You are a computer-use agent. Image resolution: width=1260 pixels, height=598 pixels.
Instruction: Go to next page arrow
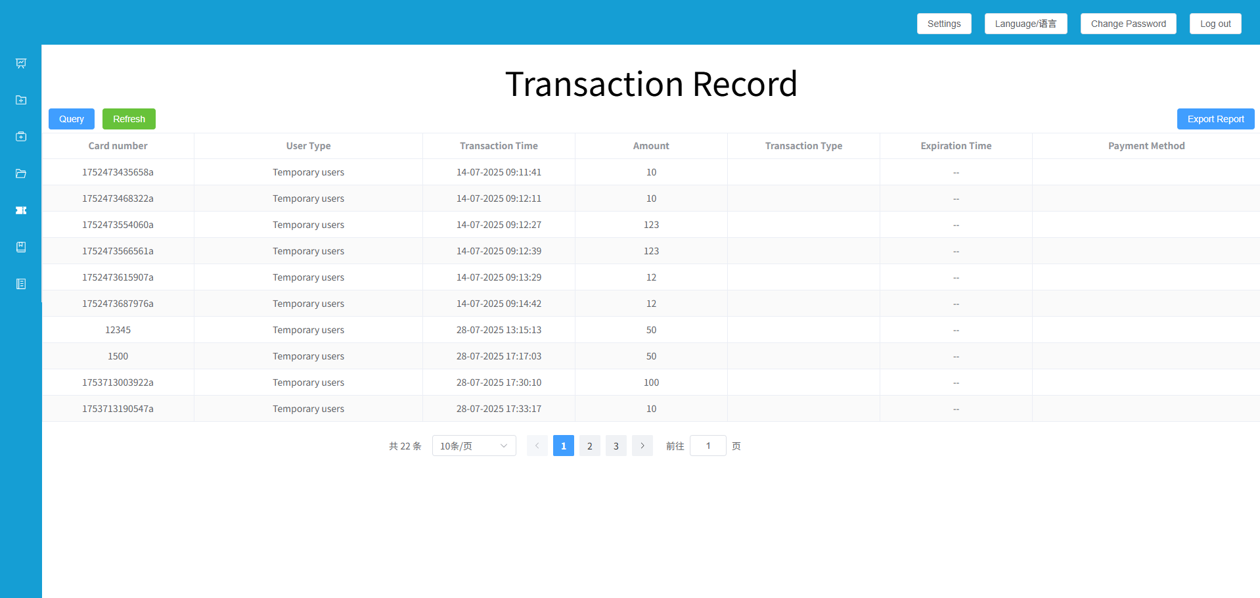(642, 446)
